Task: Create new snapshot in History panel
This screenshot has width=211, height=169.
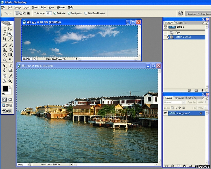Action: [196, 90]
